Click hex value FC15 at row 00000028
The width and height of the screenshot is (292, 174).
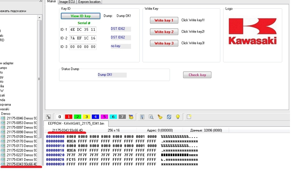tap(71, 160)
